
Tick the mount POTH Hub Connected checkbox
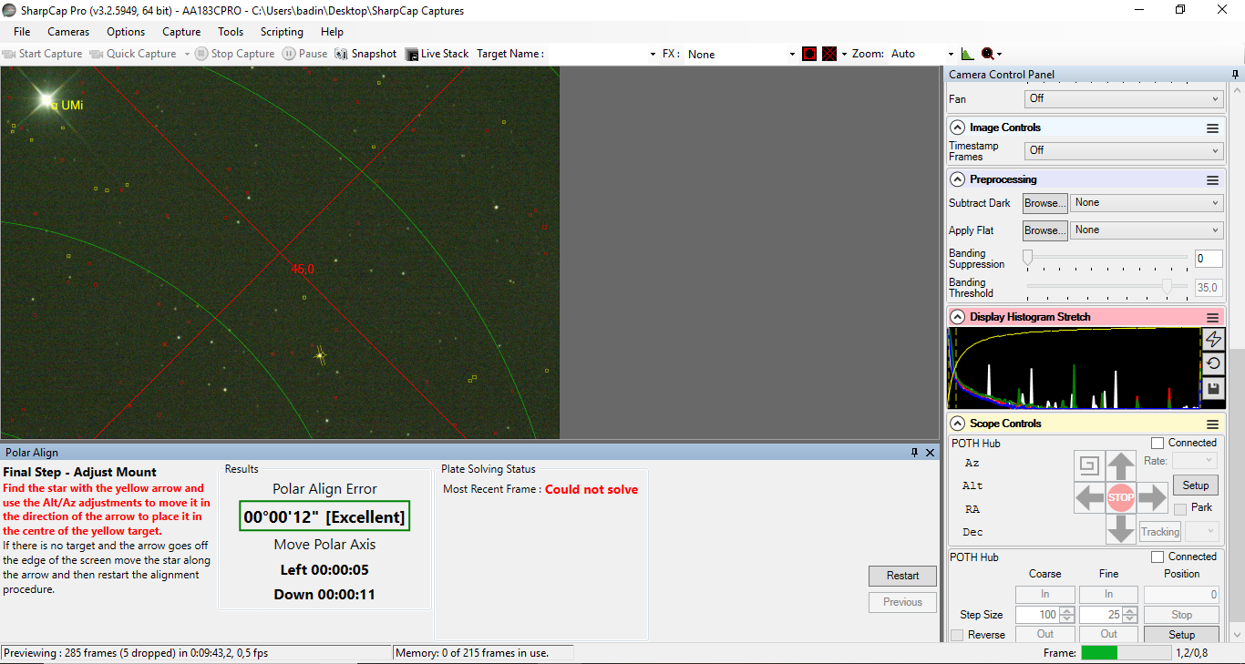pos(1158,444)
